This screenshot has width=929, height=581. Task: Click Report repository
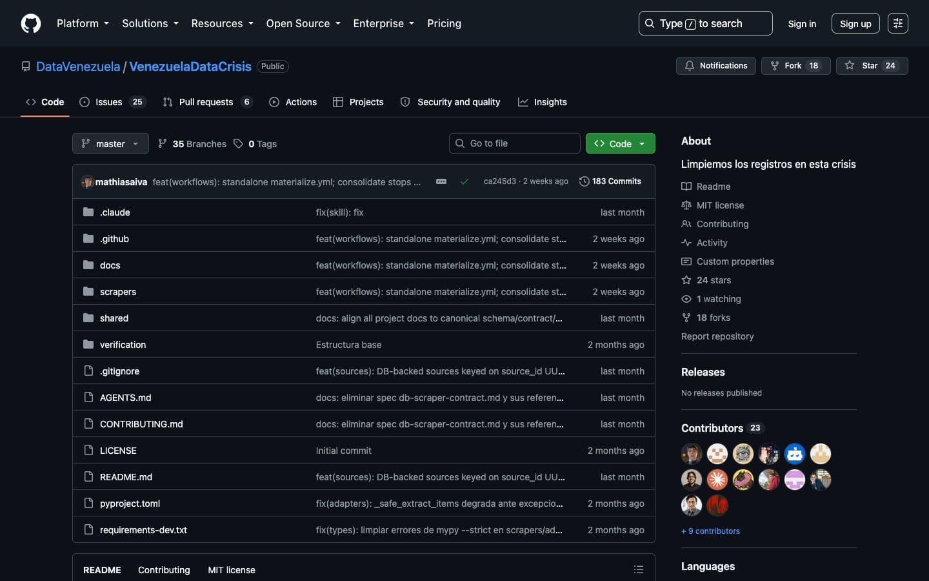pos(717,336)
